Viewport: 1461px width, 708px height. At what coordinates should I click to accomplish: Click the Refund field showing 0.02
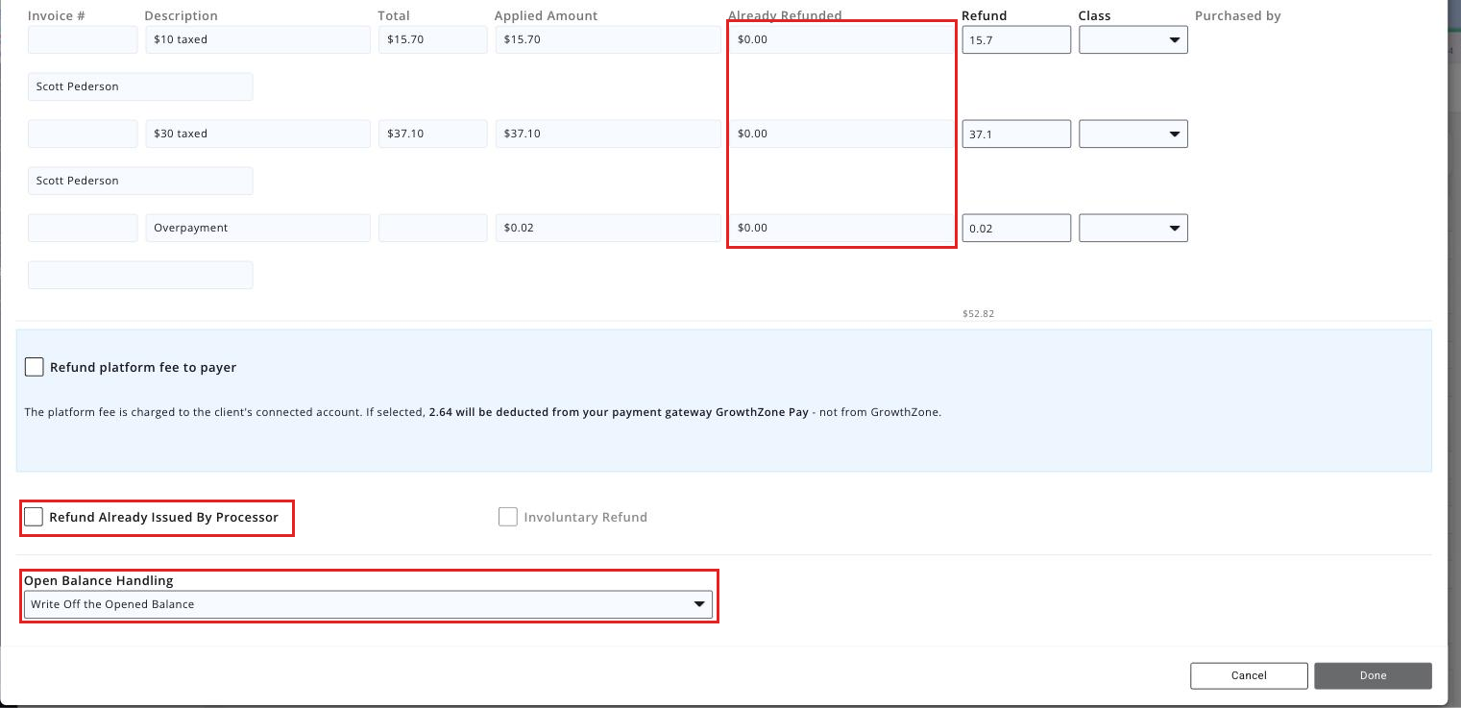[x=1016, y=228]
